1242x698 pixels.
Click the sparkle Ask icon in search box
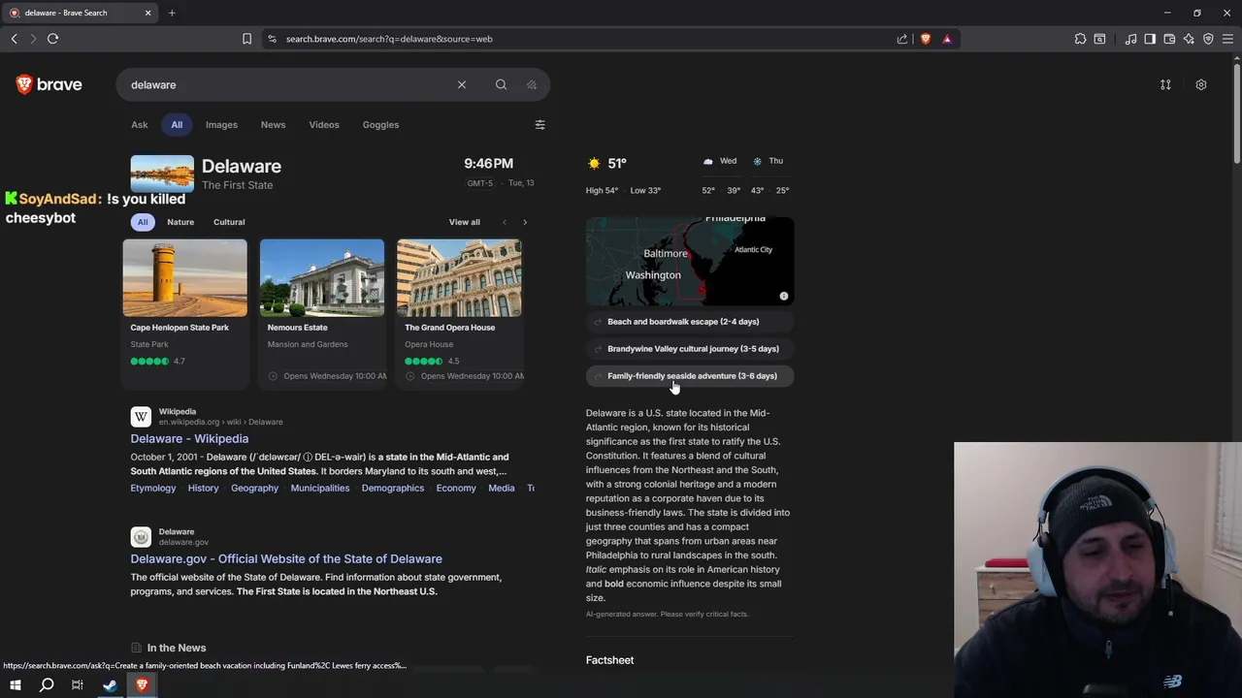[532, 84]
